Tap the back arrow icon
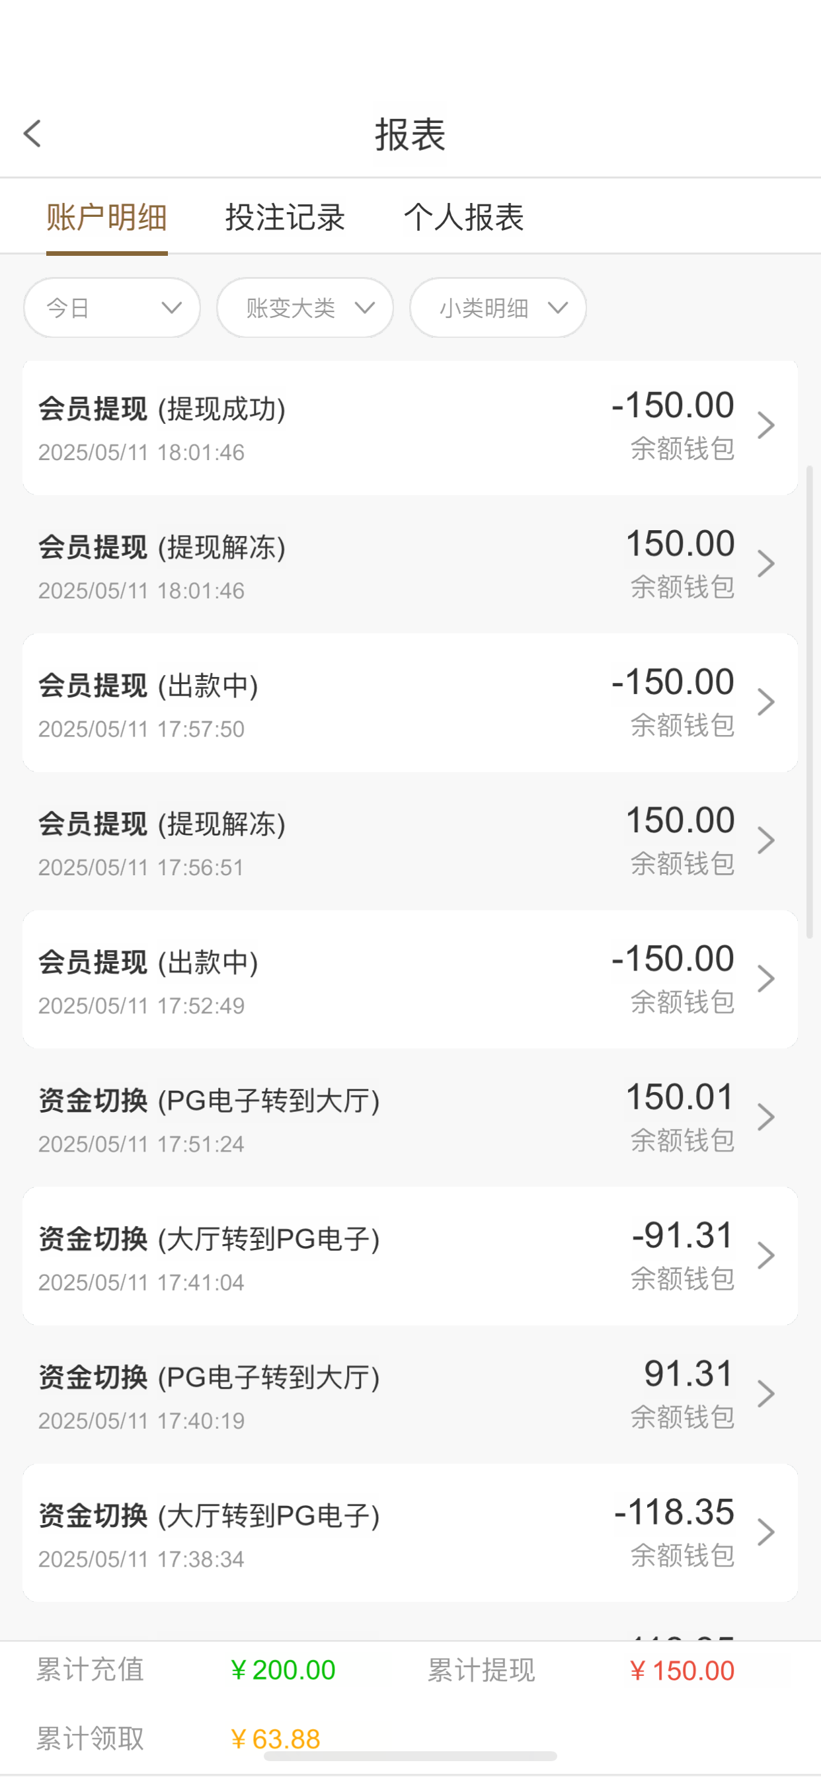821x1777 pixels. 32,134
